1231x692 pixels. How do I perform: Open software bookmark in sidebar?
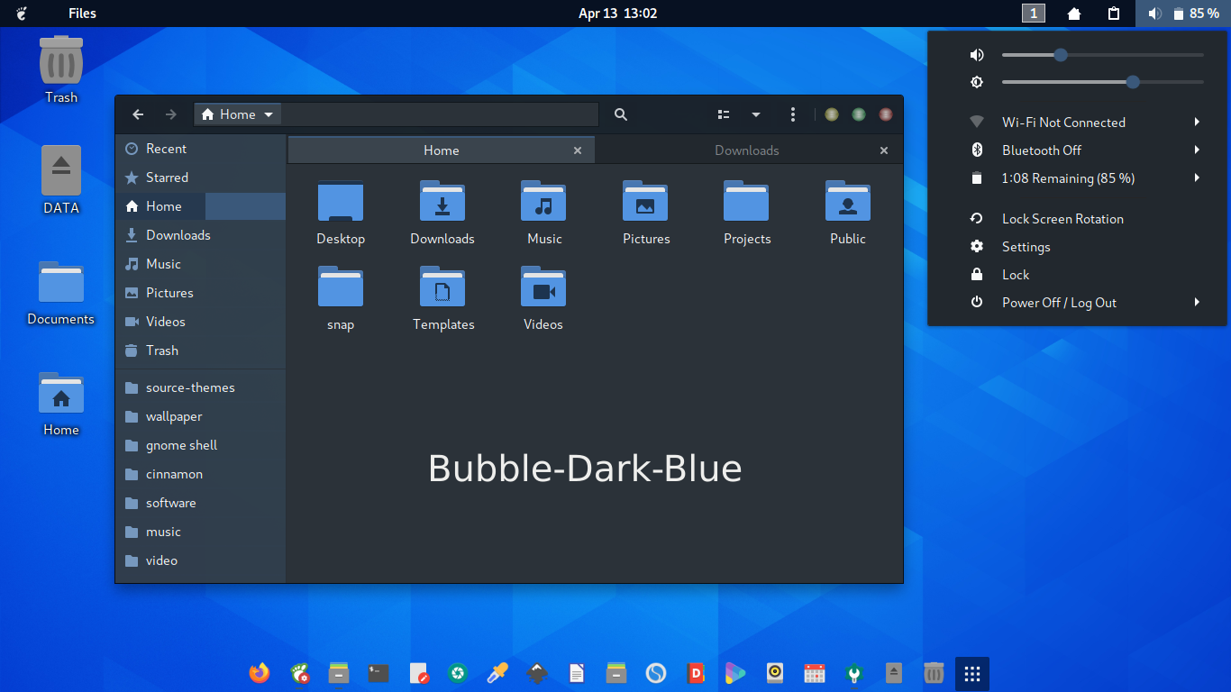click(201, 503)
